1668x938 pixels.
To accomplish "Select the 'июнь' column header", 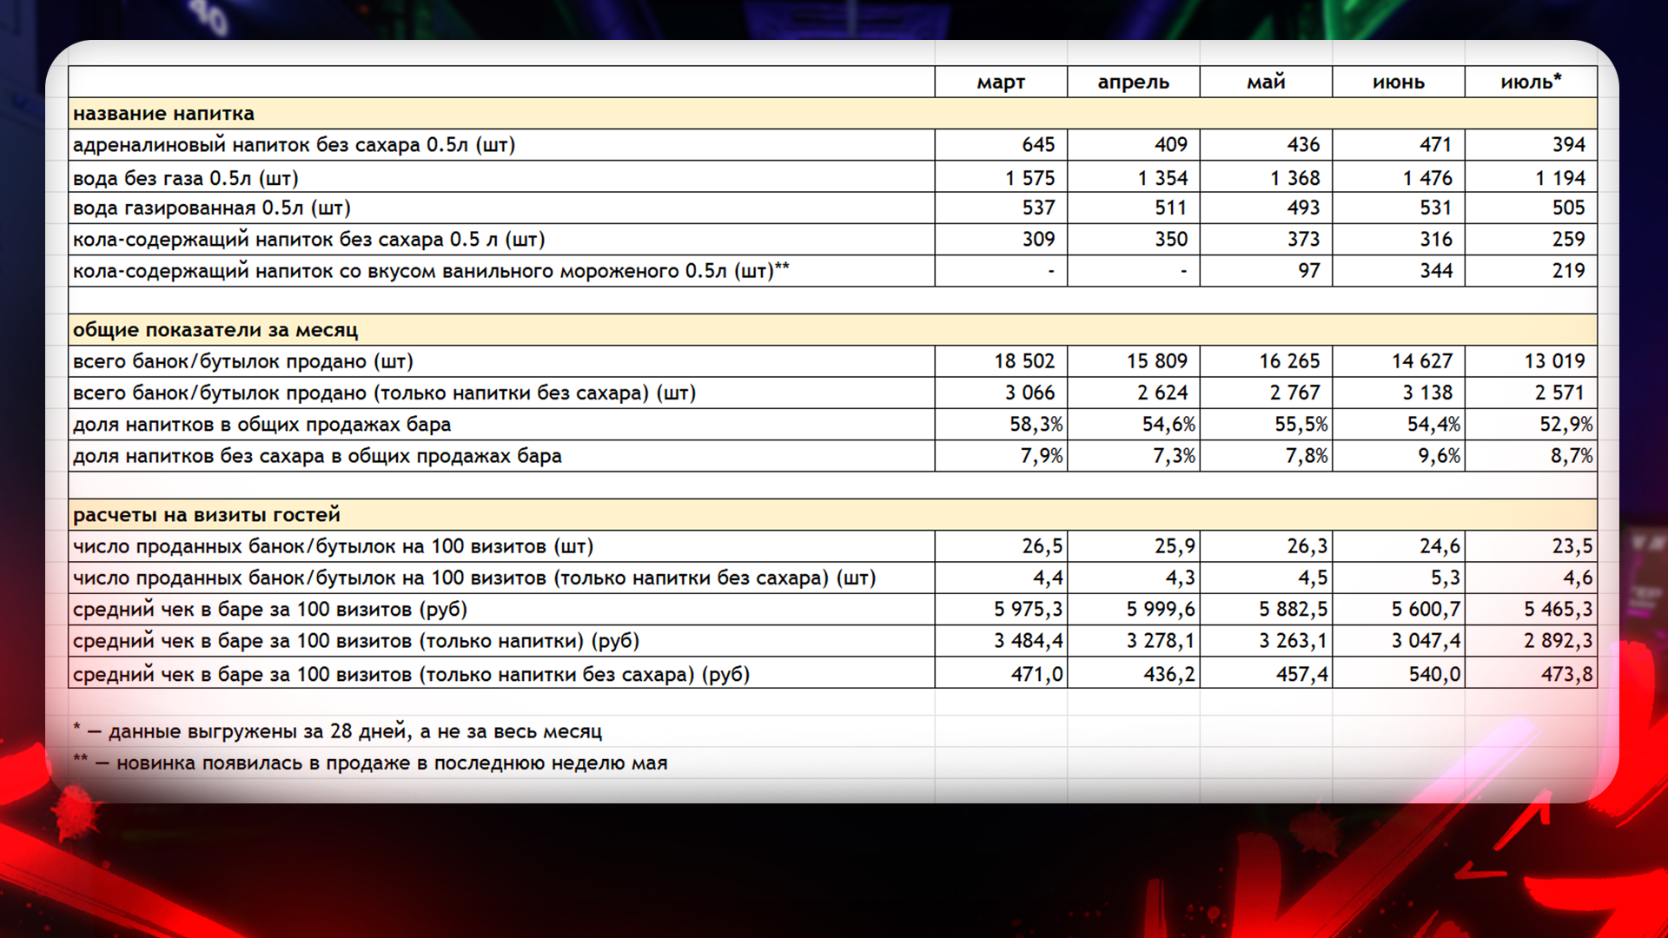I will click(x=1399, y=82).
